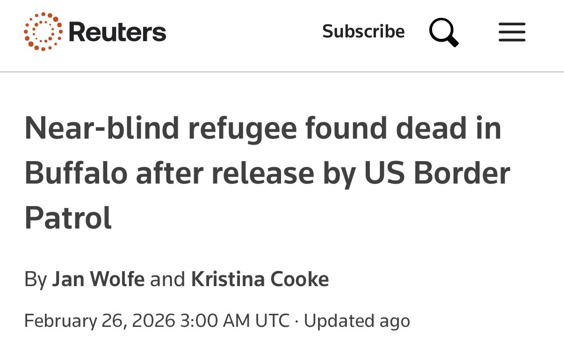Open the search magnifying glass
The width and height of the screenshot is (564, 347).
[443, 32]
